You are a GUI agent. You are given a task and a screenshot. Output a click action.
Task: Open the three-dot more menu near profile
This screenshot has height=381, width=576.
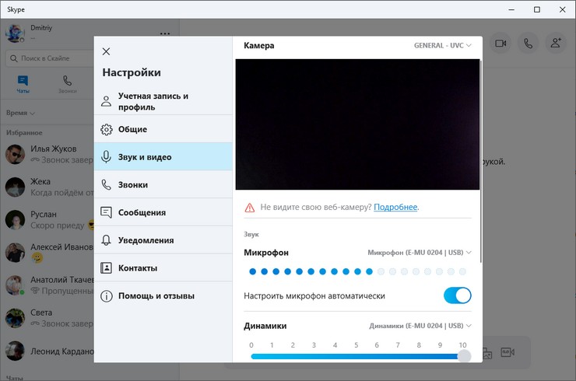(x=165, y=33)
